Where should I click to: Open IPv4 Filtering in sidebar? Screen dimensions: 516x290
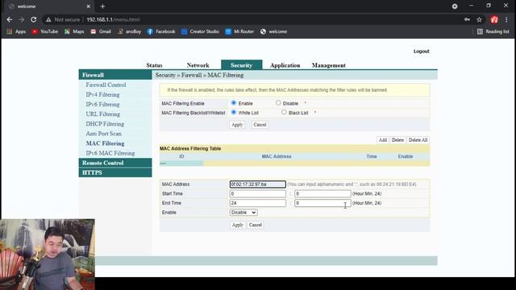coord(102,94)
